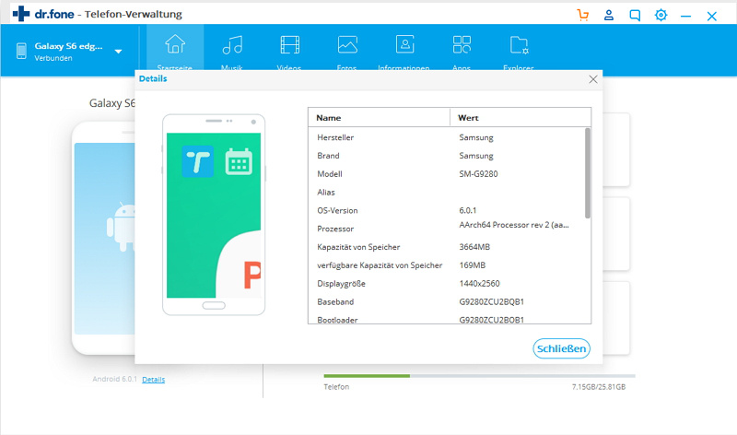737x435 pixels.
Task: Expand the Galaxy S6 edge device dropdown
Action: coord(119,52)
